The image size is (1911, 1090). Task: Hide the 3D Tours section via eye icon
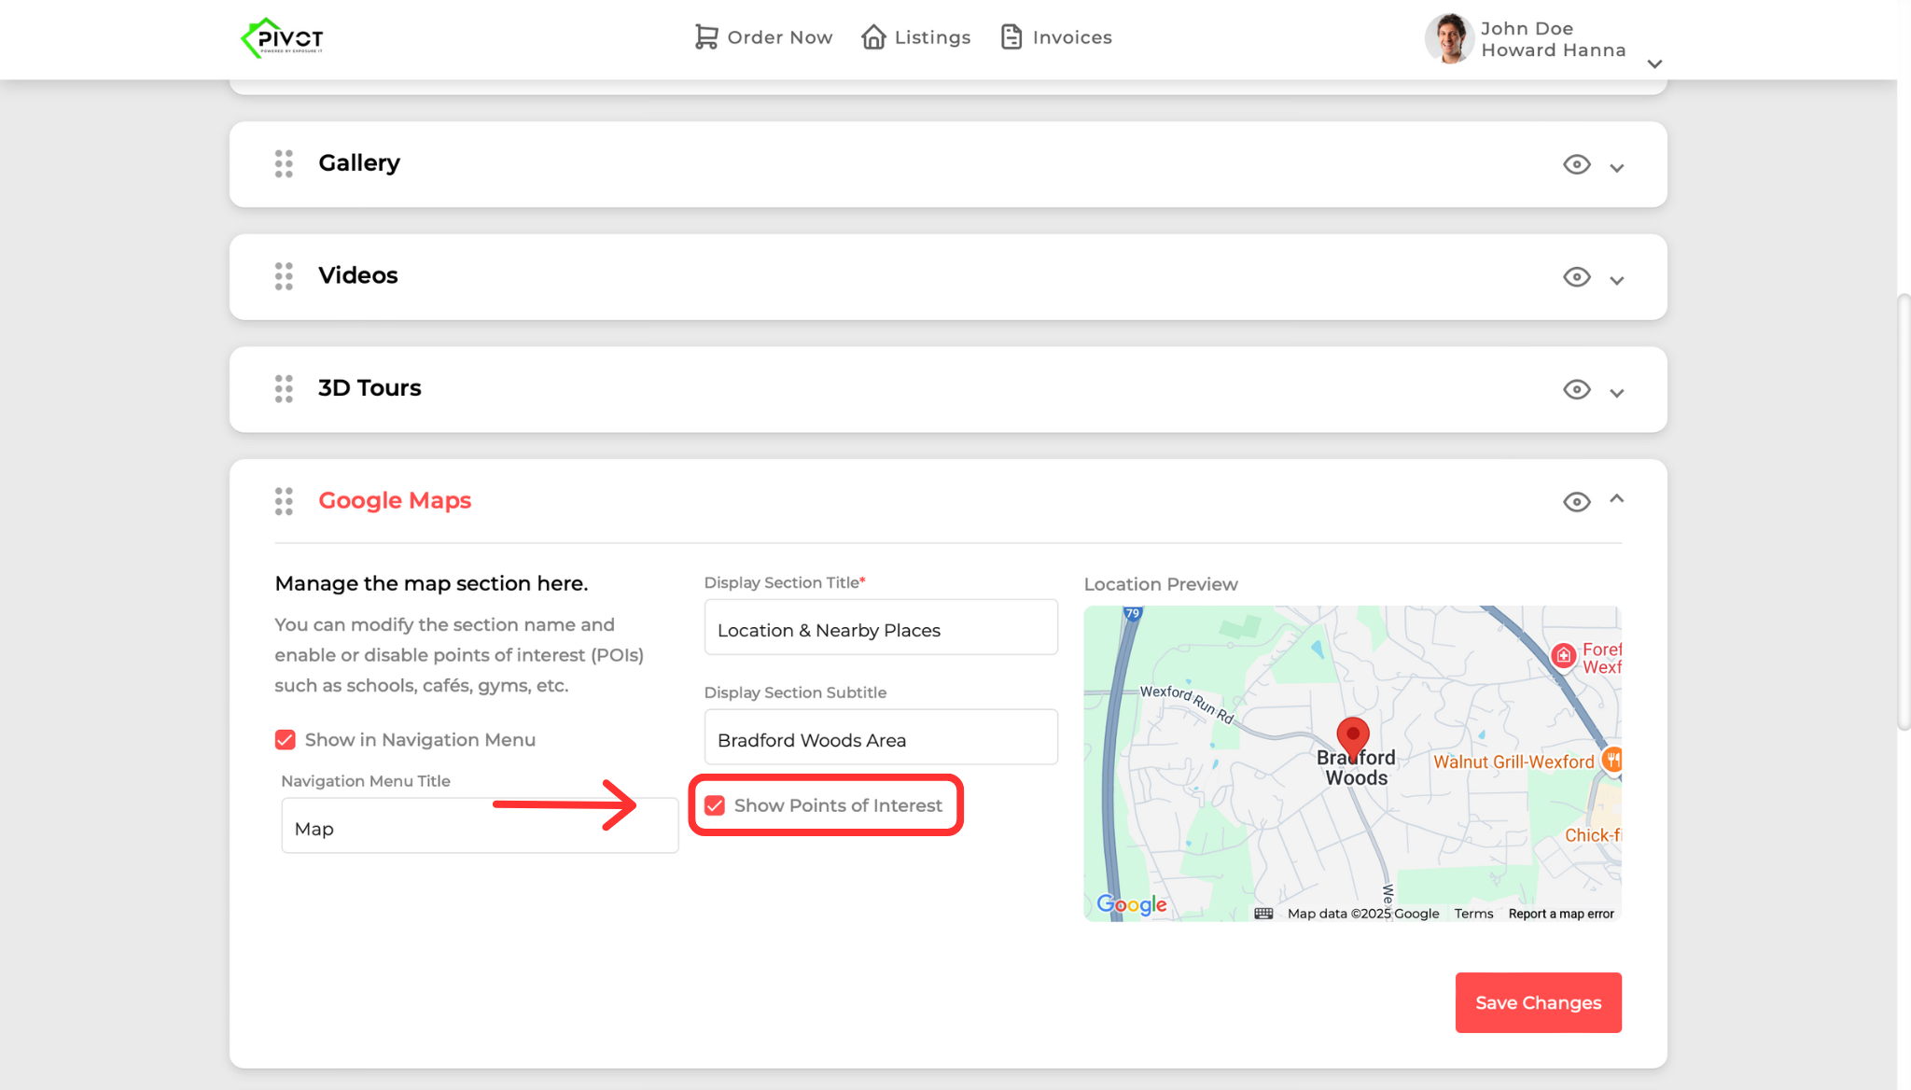pyautogui.click(x=1576, y=389)
